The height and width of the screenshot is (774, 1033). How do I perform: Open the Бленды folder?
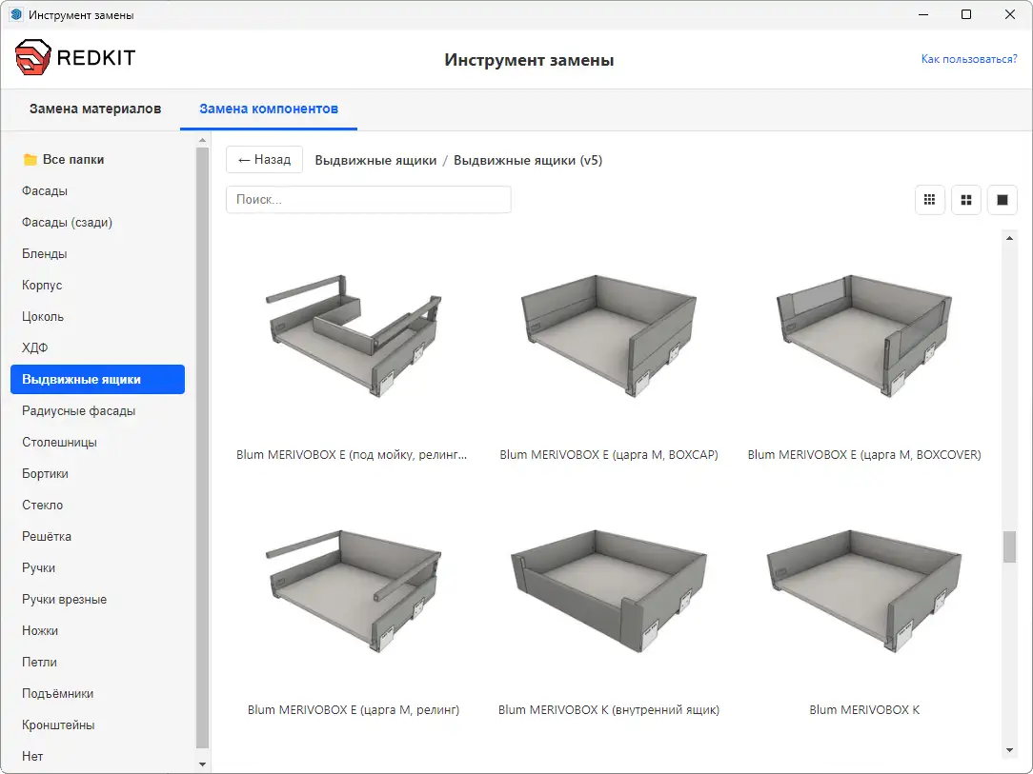click(97, 253)
